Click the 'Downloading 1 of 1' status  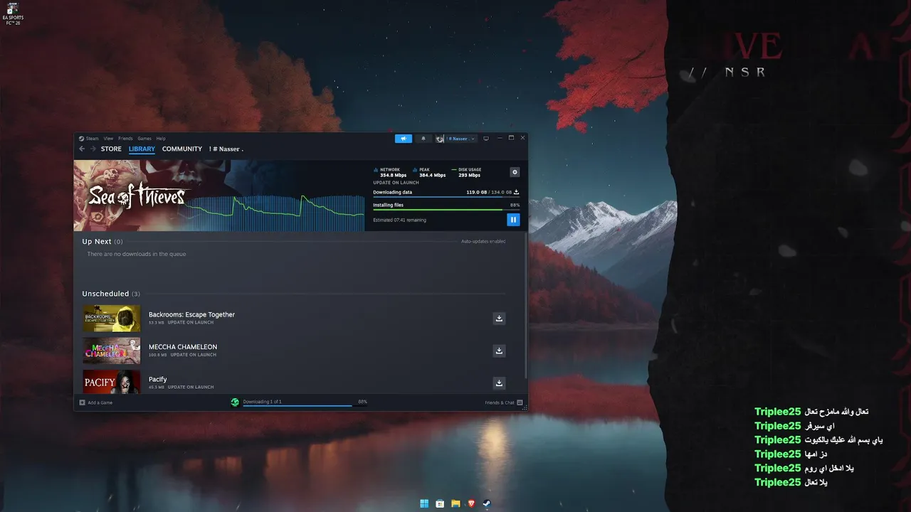coord(262,402)
